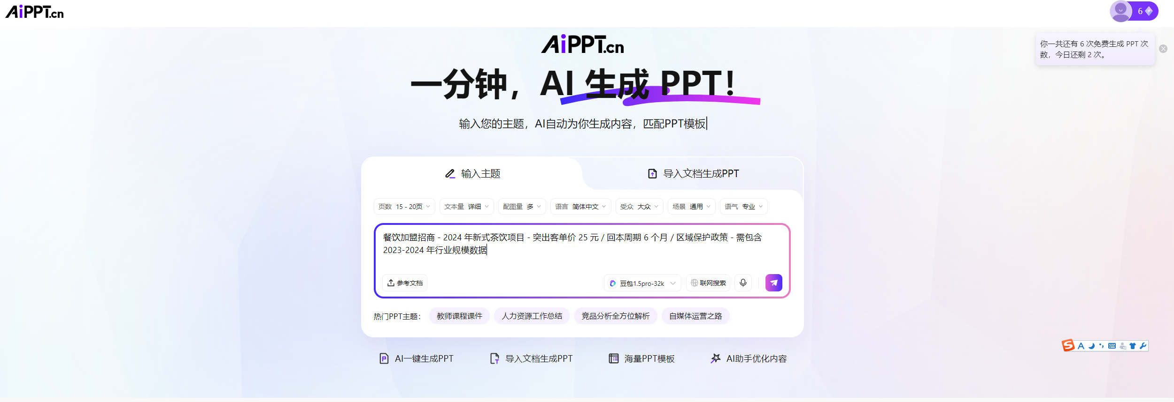Toggle Sogou moon half-width mode
The width and height of the screenshot is (1174, 402).
(1091, 346)
